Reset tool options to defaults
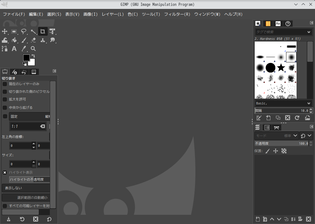This screenshot has width=315, height=224. pos(49,219)
